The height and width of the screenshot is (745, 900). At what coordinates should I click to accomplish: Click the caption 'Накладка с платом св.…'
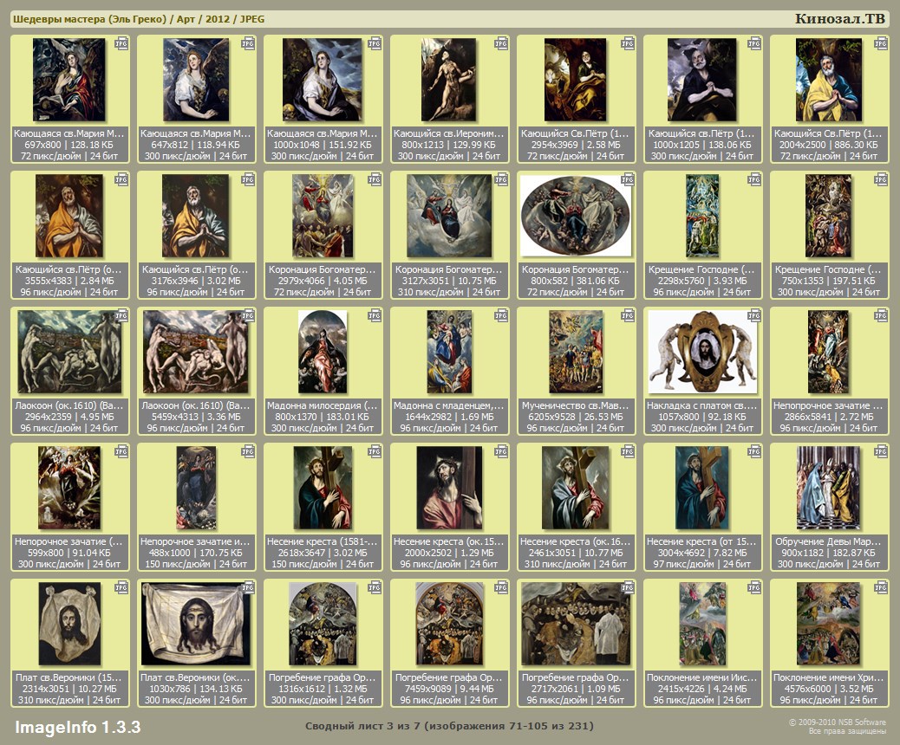coord(702,405)
